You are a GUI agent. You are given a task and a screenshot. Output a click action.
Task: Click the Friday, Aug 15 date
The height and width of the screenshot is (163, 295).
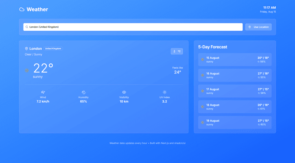[x=268, y=12]
